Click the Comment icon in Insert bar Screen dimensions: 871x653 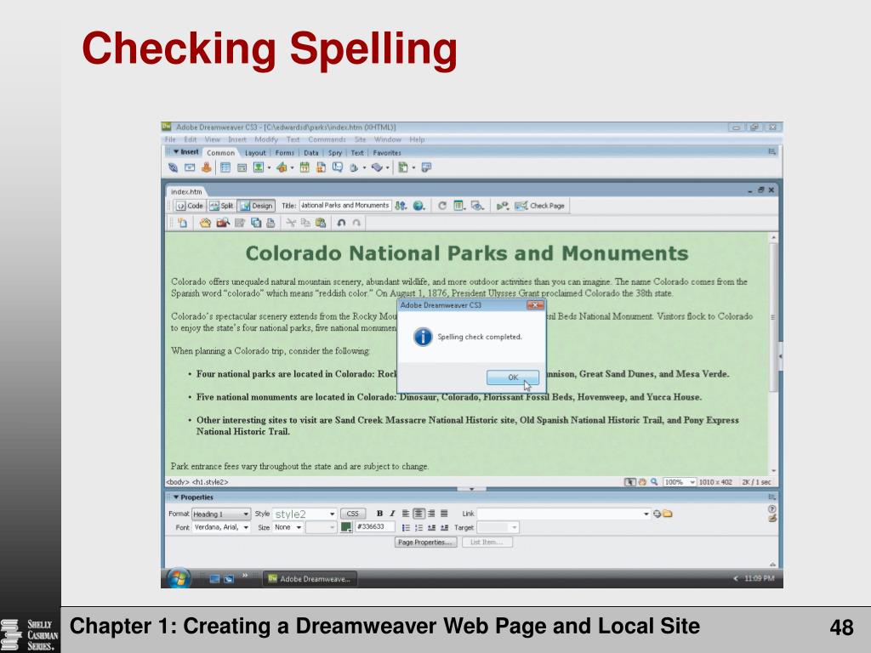click(x=337, y=168)
